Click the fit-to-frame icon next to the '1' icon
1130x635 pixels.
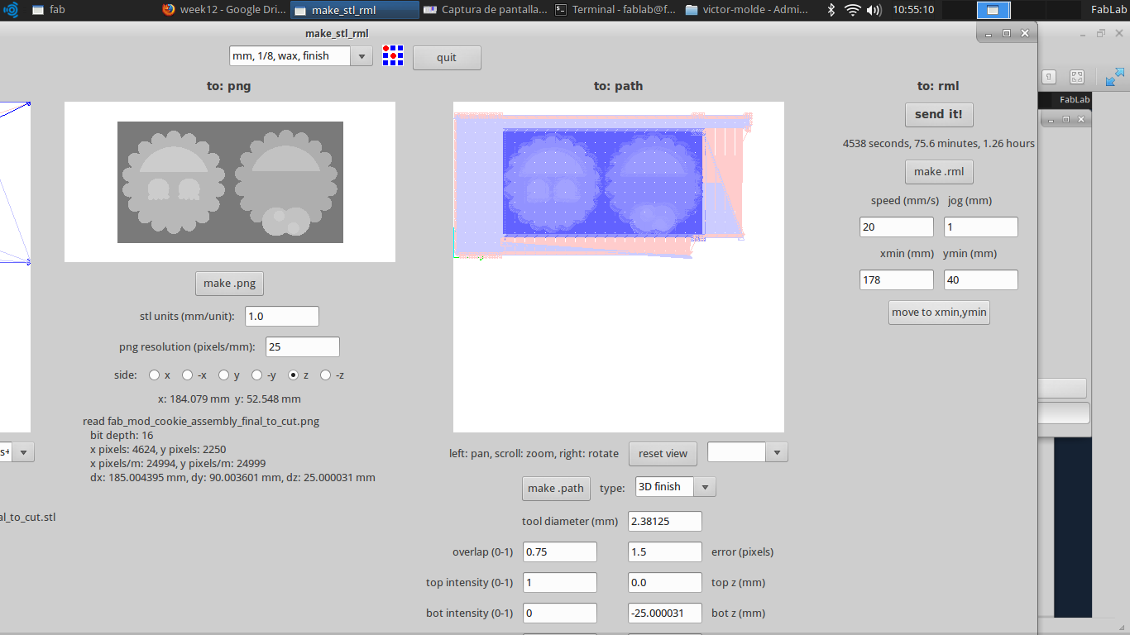[1076, 75]
